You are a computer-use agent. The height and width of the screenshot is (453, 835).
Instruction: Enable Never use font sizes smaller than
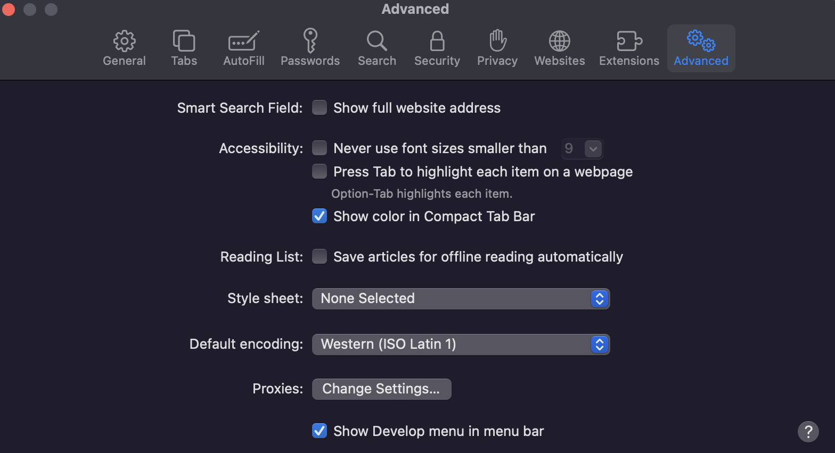click(x=320, y=148)
